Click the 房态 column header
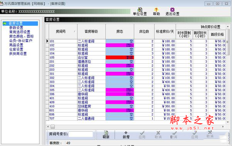This screenshot has width=232, height=146. [120, 31]
